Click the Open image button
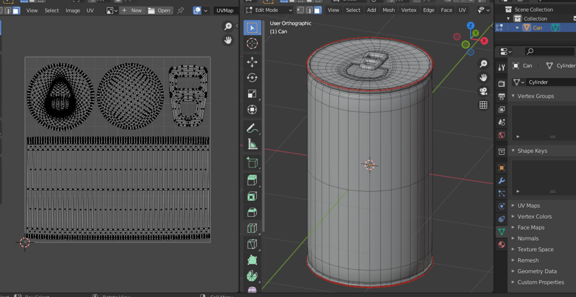This screenshot has height=297, width=576. coord(159,10)
